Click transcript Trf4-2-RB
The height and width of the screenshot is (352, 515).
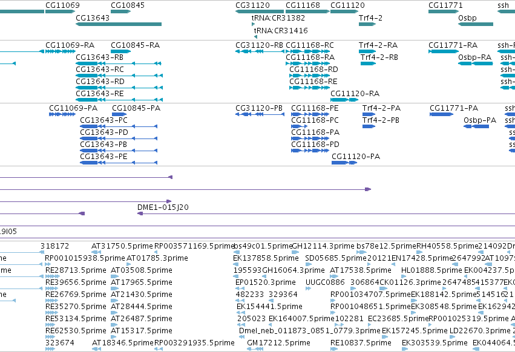click(x=379, y=57)
